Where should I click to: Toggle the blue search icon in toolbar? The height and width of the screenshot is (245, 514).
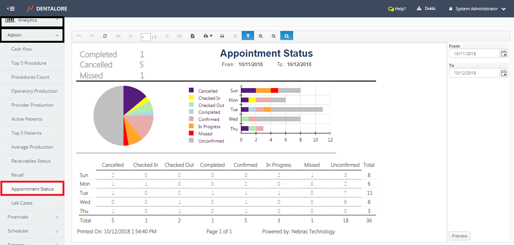(x=287, y=36)
